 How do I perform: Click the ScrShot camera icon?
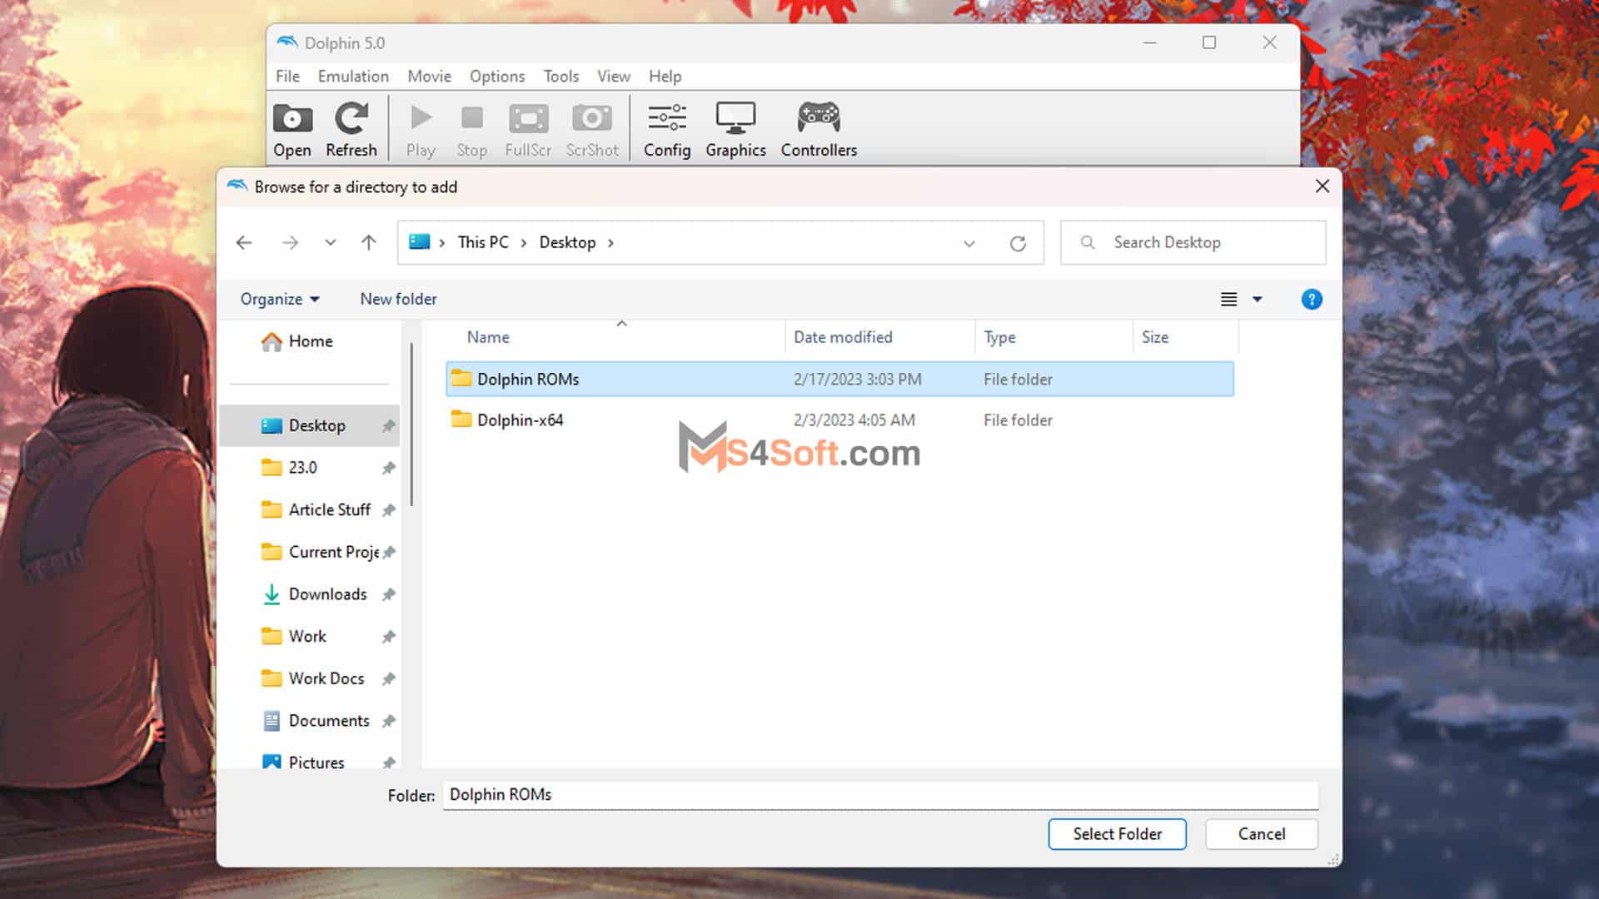point(592,130)
